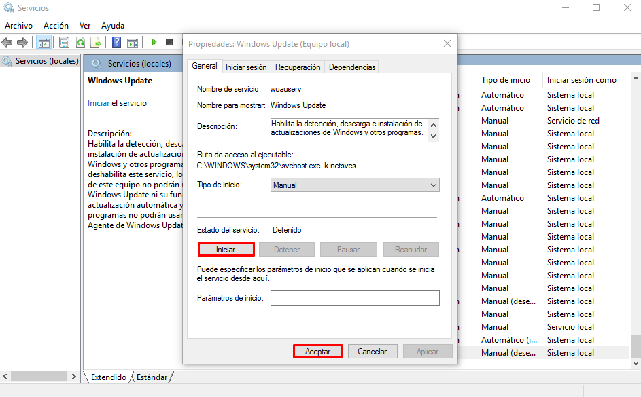Switch to the Estándar view tab
The image size is (641, 397).
[x=152, y=377]
